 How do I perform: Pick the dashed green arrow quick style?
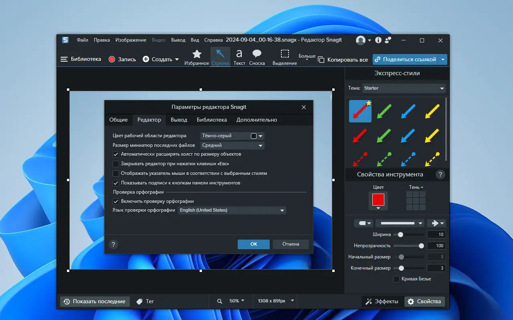(384, 159)
